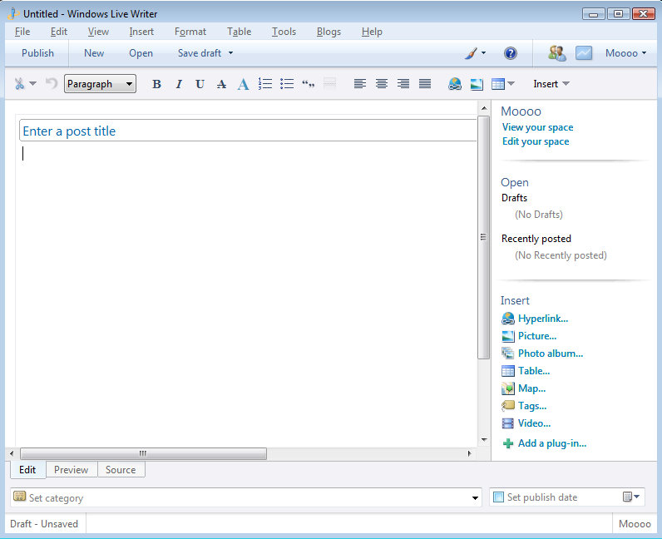Toggle the numbered list

(x=265, y=84)
